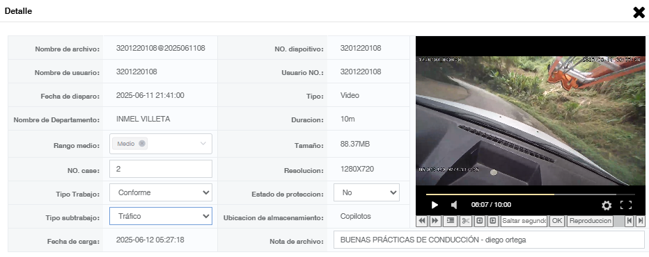Click the video preview frame

(x=530, y=121)
